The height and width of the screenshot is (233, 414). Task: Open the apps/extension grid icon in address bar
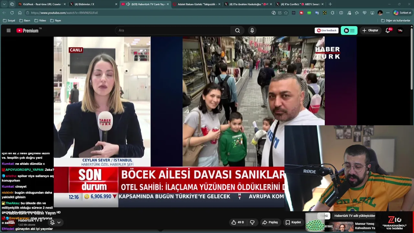[280, 13]
